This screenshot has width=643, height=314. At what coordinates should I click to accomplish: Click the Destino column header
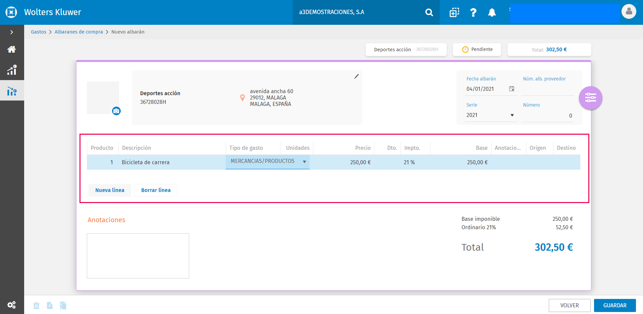coord(566,148)
